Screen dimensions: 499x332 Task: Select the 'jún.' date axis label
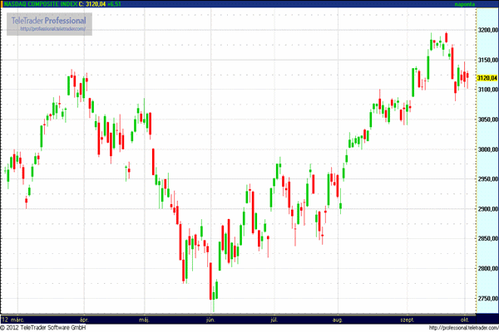(x=210, y=318)
